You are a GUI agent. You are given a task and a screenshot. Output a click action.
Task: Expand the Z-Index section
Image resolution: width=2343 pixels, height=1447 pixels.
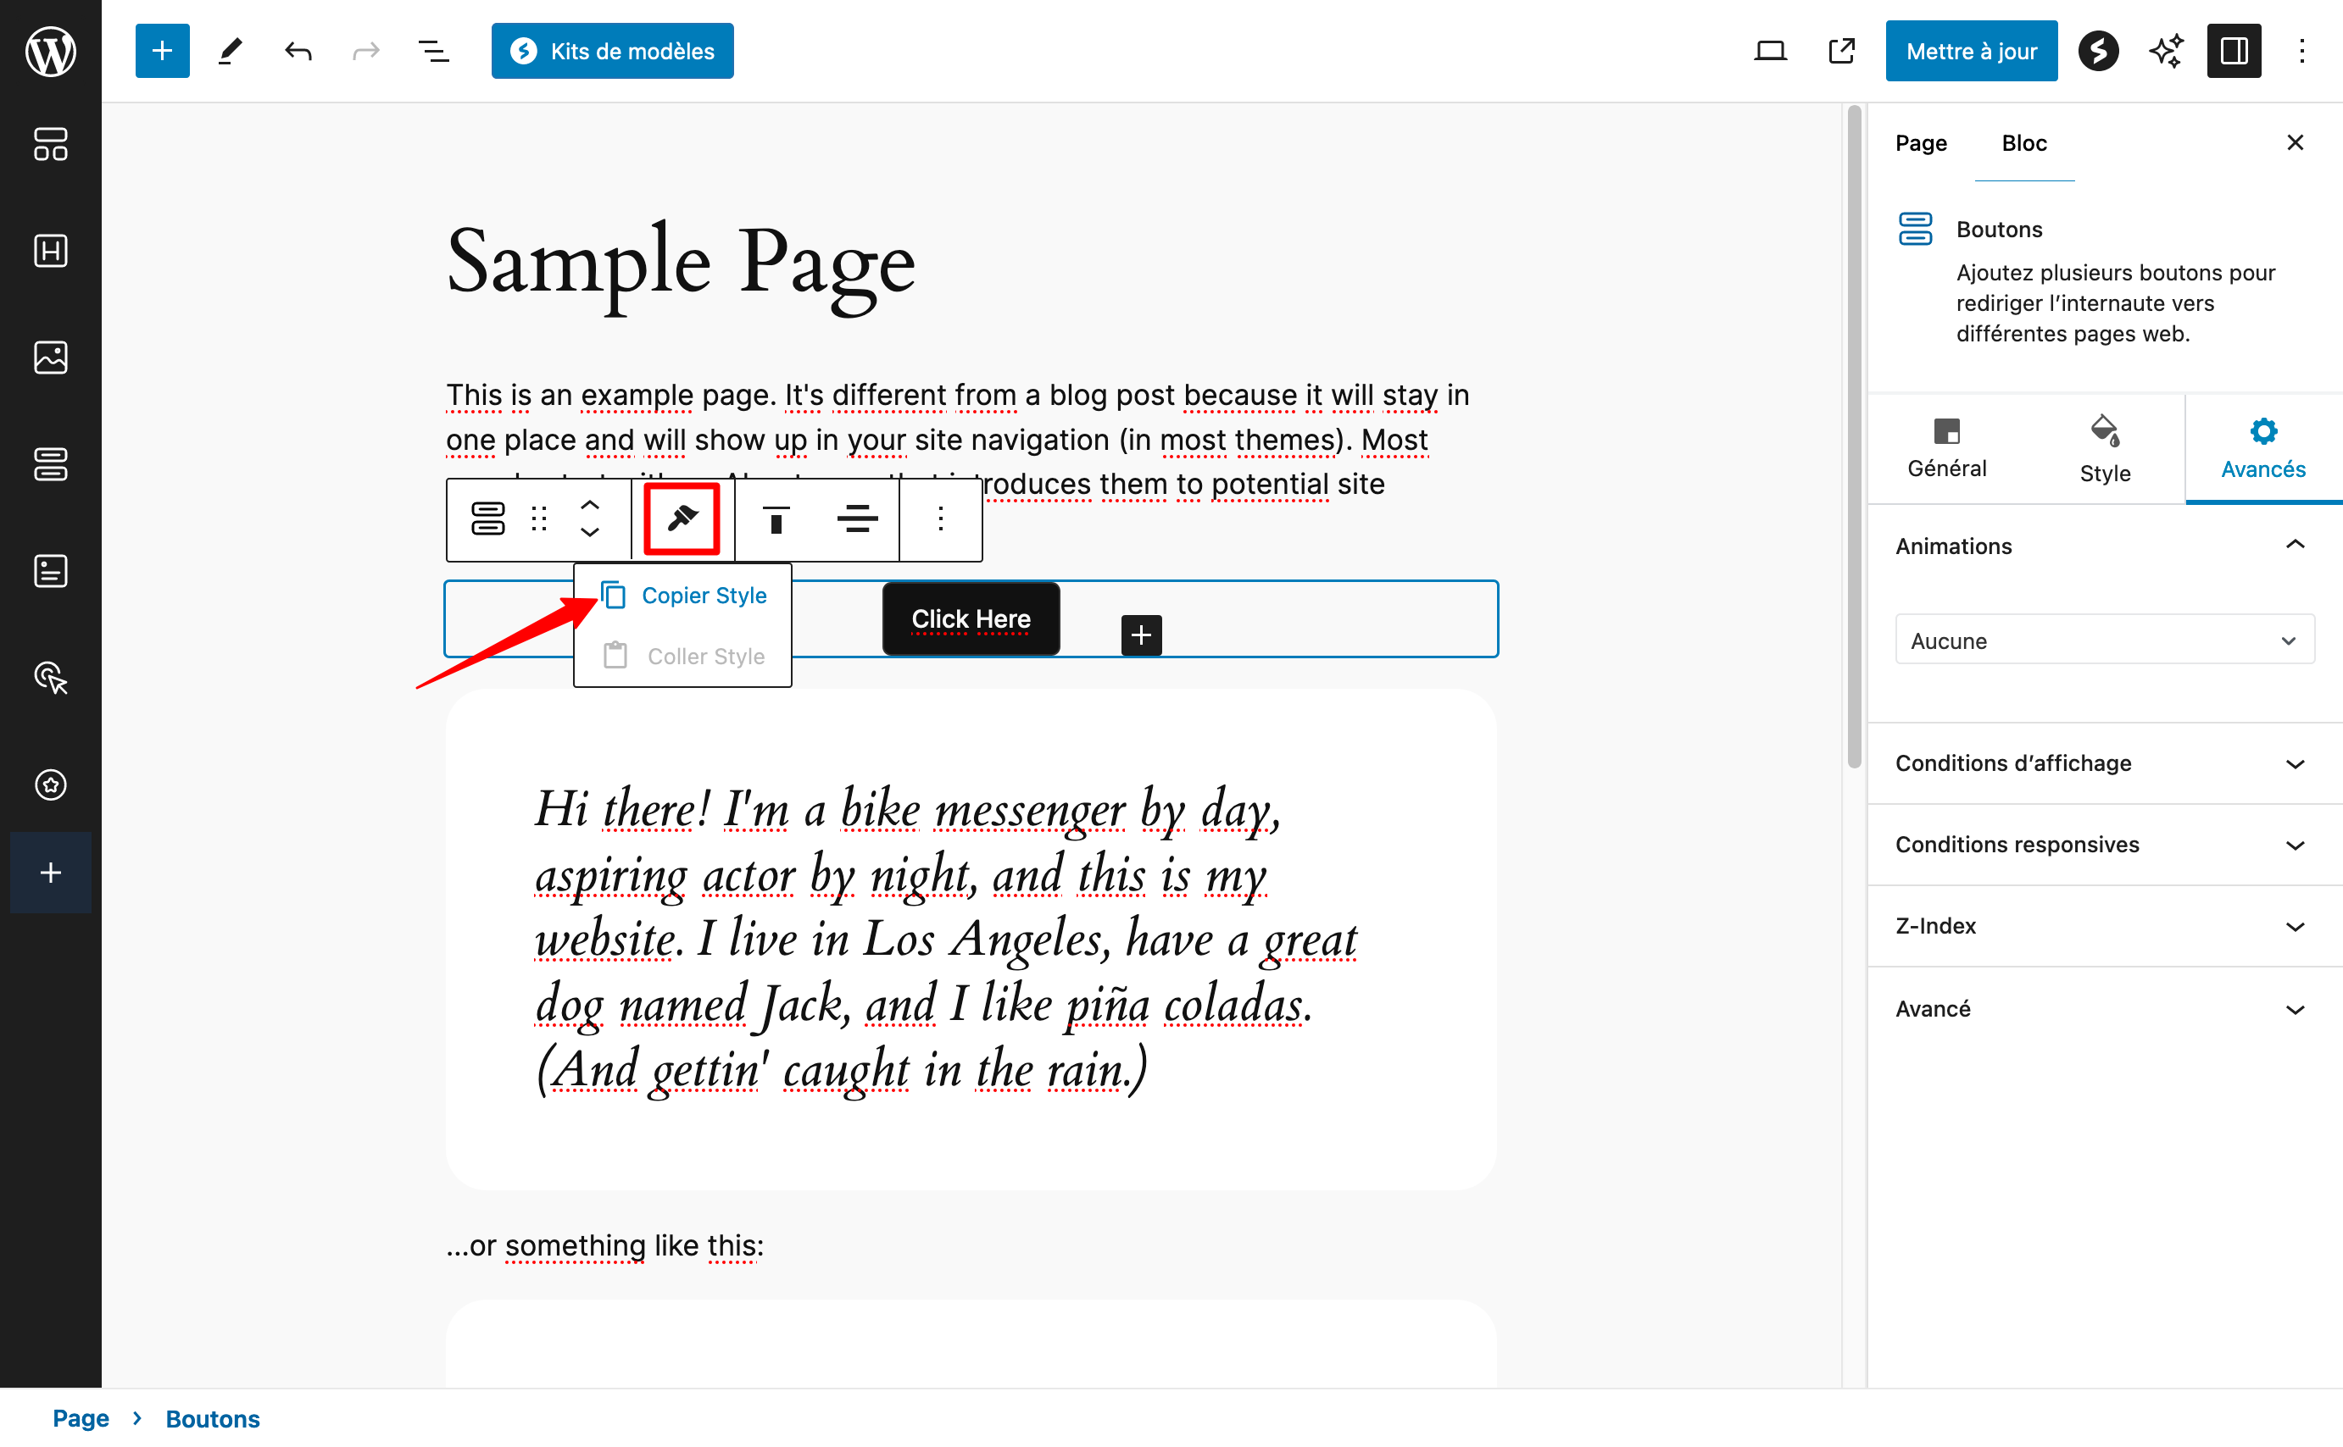2294,925
